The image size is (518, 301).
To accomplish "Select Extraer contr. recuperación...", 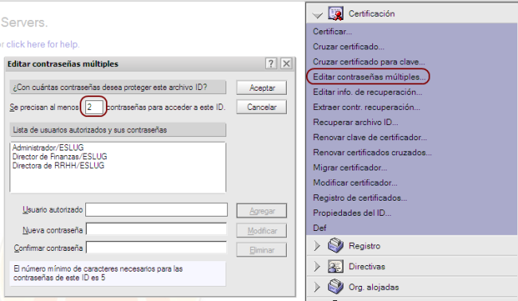I will tap(367, 107).
